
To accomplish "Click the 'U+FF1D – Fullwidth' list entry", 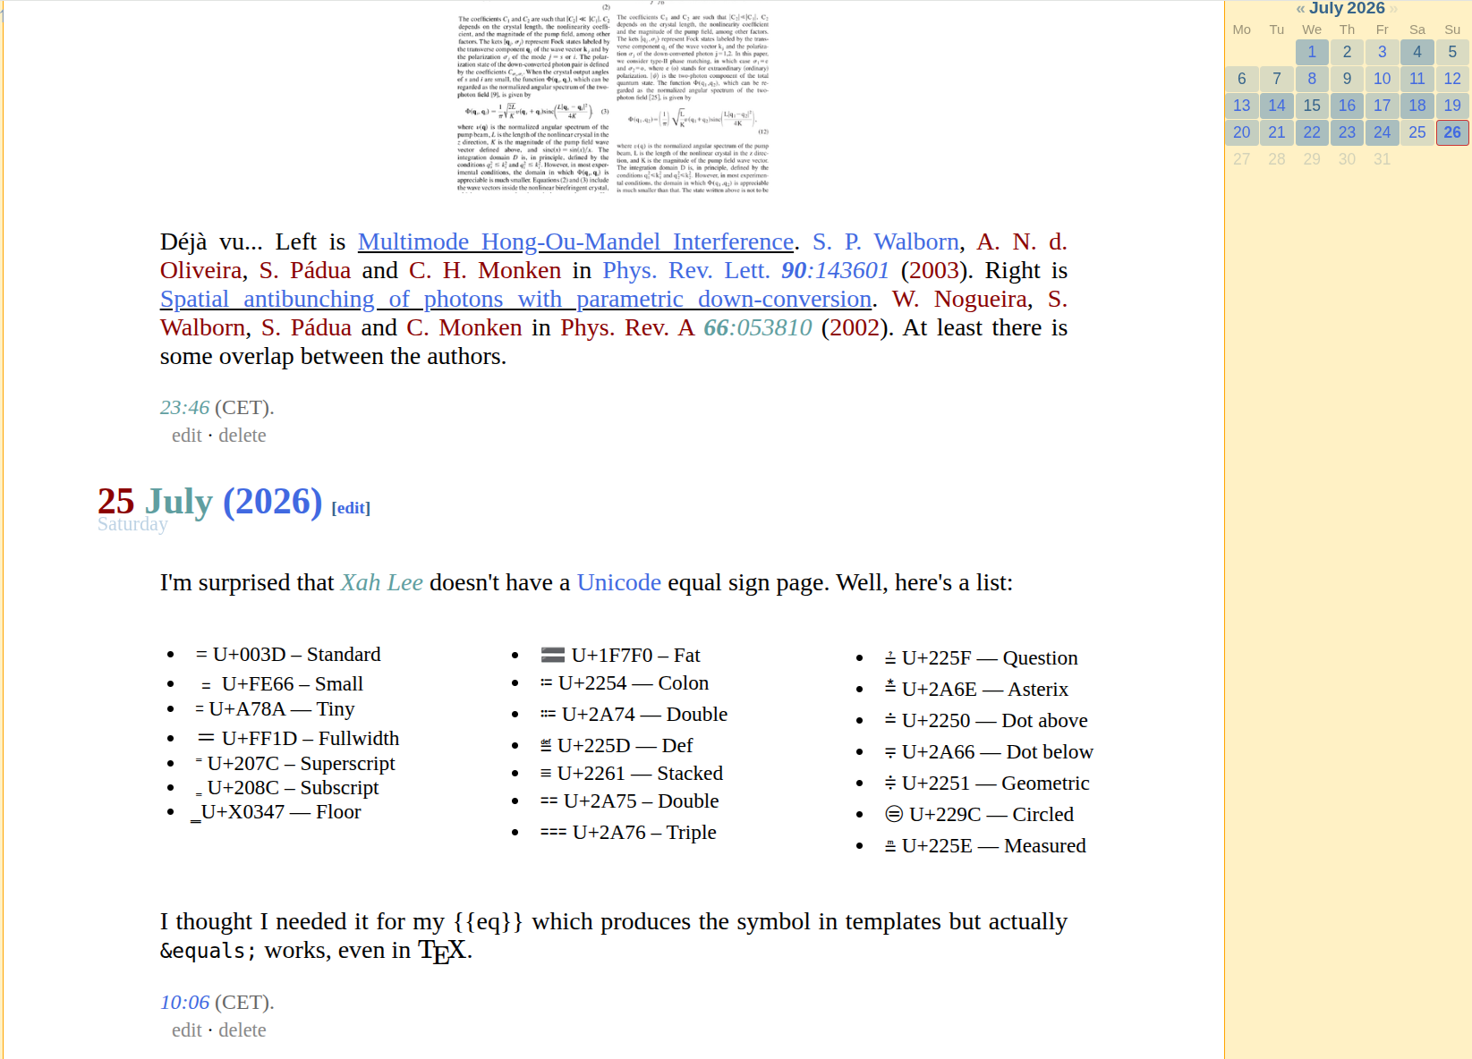I will tap(298, 738).
